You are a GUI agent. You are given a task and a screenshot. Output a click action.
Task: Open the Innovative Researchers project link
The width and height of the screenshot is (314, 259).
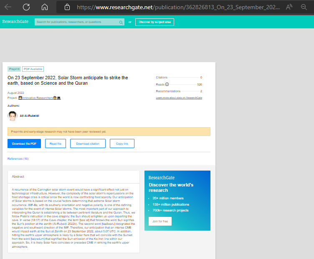click(39, 98)
